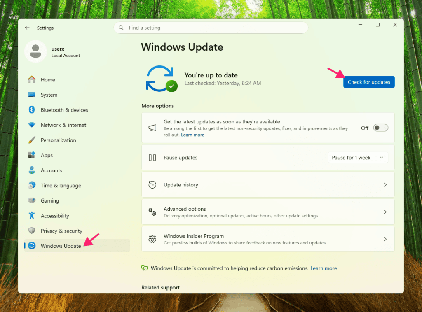Click the Update history clock icon
Viewport: 422px width, 312px height.
click(152, 185)
